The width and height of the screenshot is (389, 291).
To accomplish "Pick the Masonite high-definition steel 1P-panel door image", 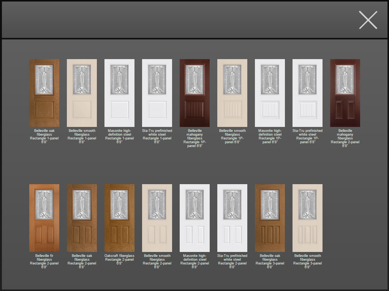I will pos(270,93).
